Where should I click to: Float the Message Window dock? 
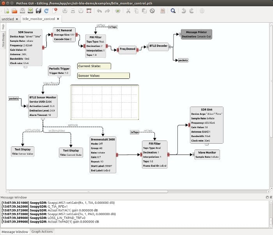click(x=267, y=197)
